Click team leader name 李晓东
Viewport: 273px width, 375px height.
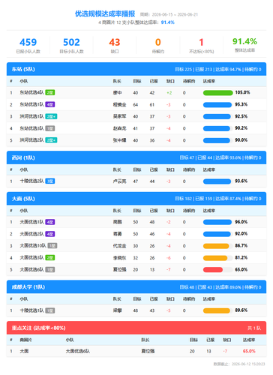[x=119, y=258]
